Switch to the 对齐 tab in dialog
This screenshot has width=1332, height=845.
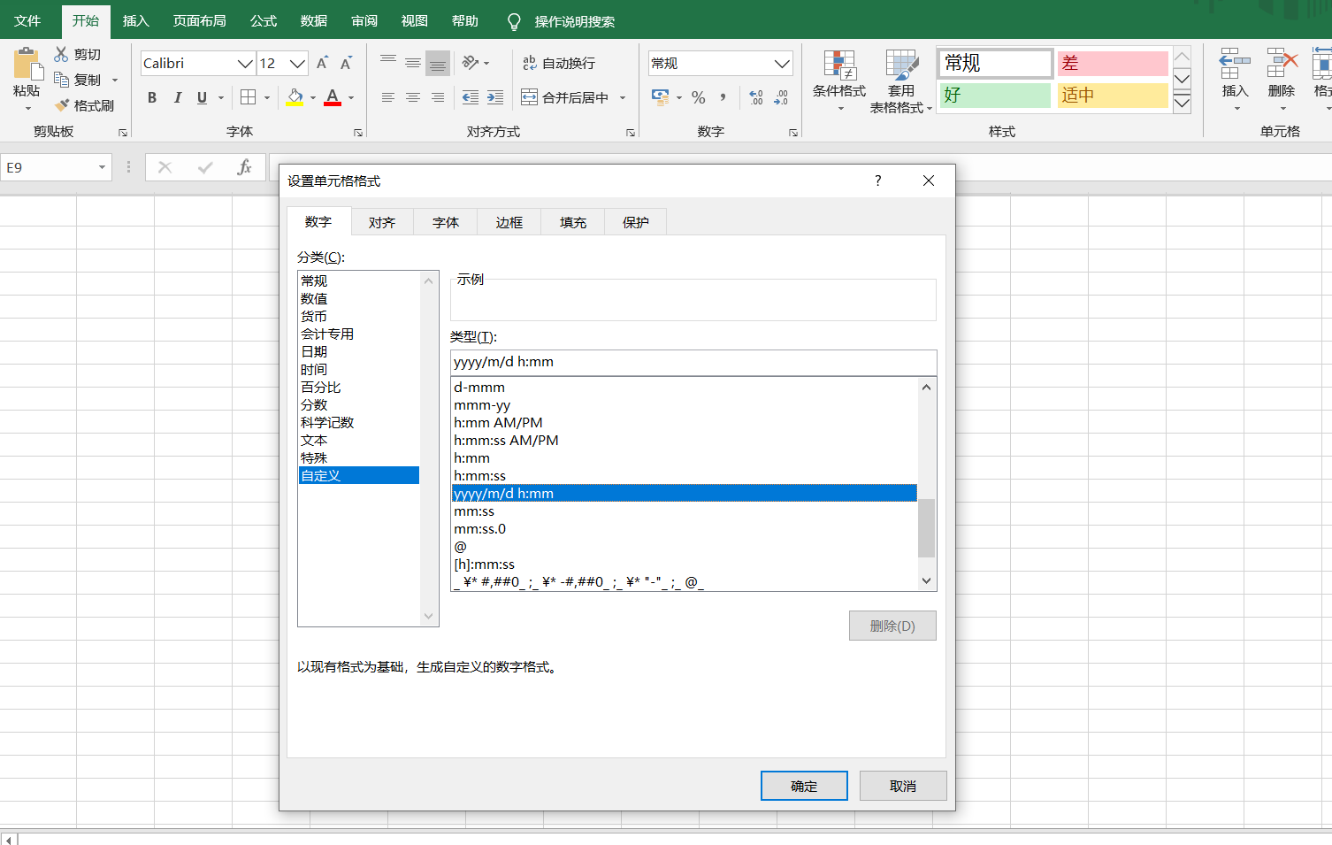(382, 222)
